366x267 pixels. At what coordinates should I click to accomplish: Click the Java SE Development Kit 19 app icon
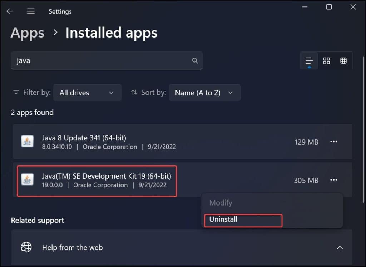point(27,179)
